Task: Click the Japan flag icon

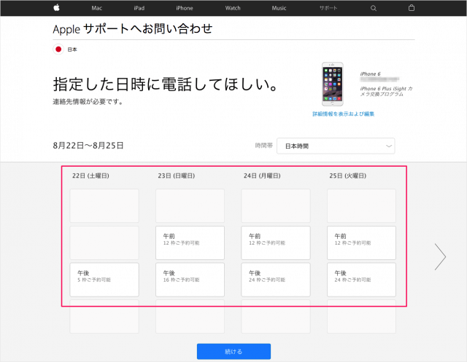Action: click(x=58, y=50)
